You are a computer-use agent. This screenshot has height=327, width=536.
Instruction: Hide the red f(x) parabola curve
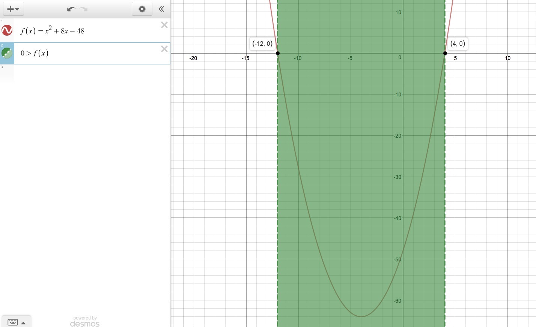pyautogui.click(x=7, y=30)
